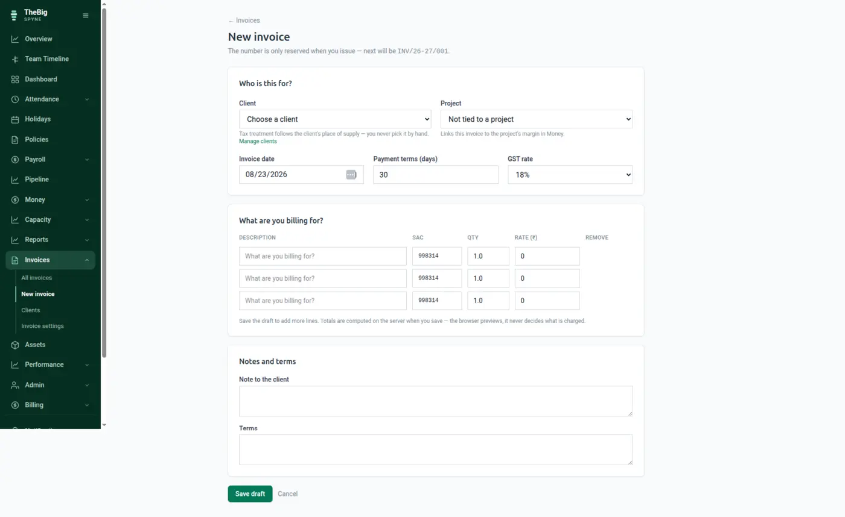Click the Save draft button

click(250, 494)
